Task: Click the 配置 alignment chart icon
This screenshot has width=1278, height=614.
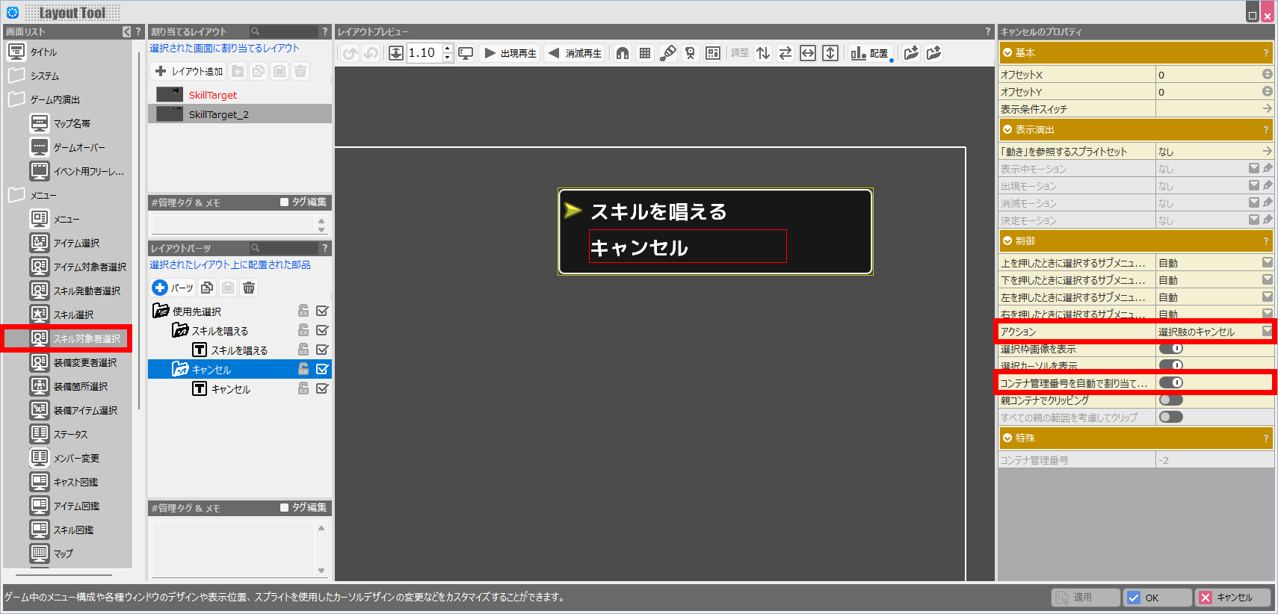Action: [x=869, y=53]
